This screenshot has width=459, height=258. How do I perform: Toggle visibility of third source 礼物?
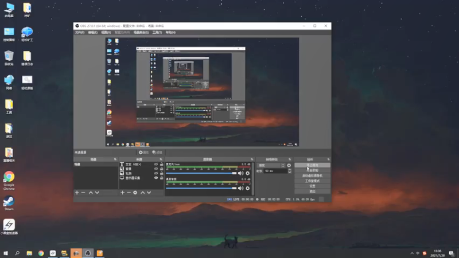click(x=156, y=173)
